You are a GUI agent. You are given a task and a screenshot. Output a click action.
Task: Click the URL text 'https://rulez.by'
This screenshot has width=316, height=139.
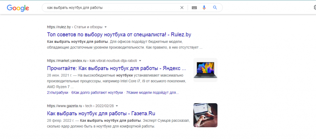tap(59, 27)
